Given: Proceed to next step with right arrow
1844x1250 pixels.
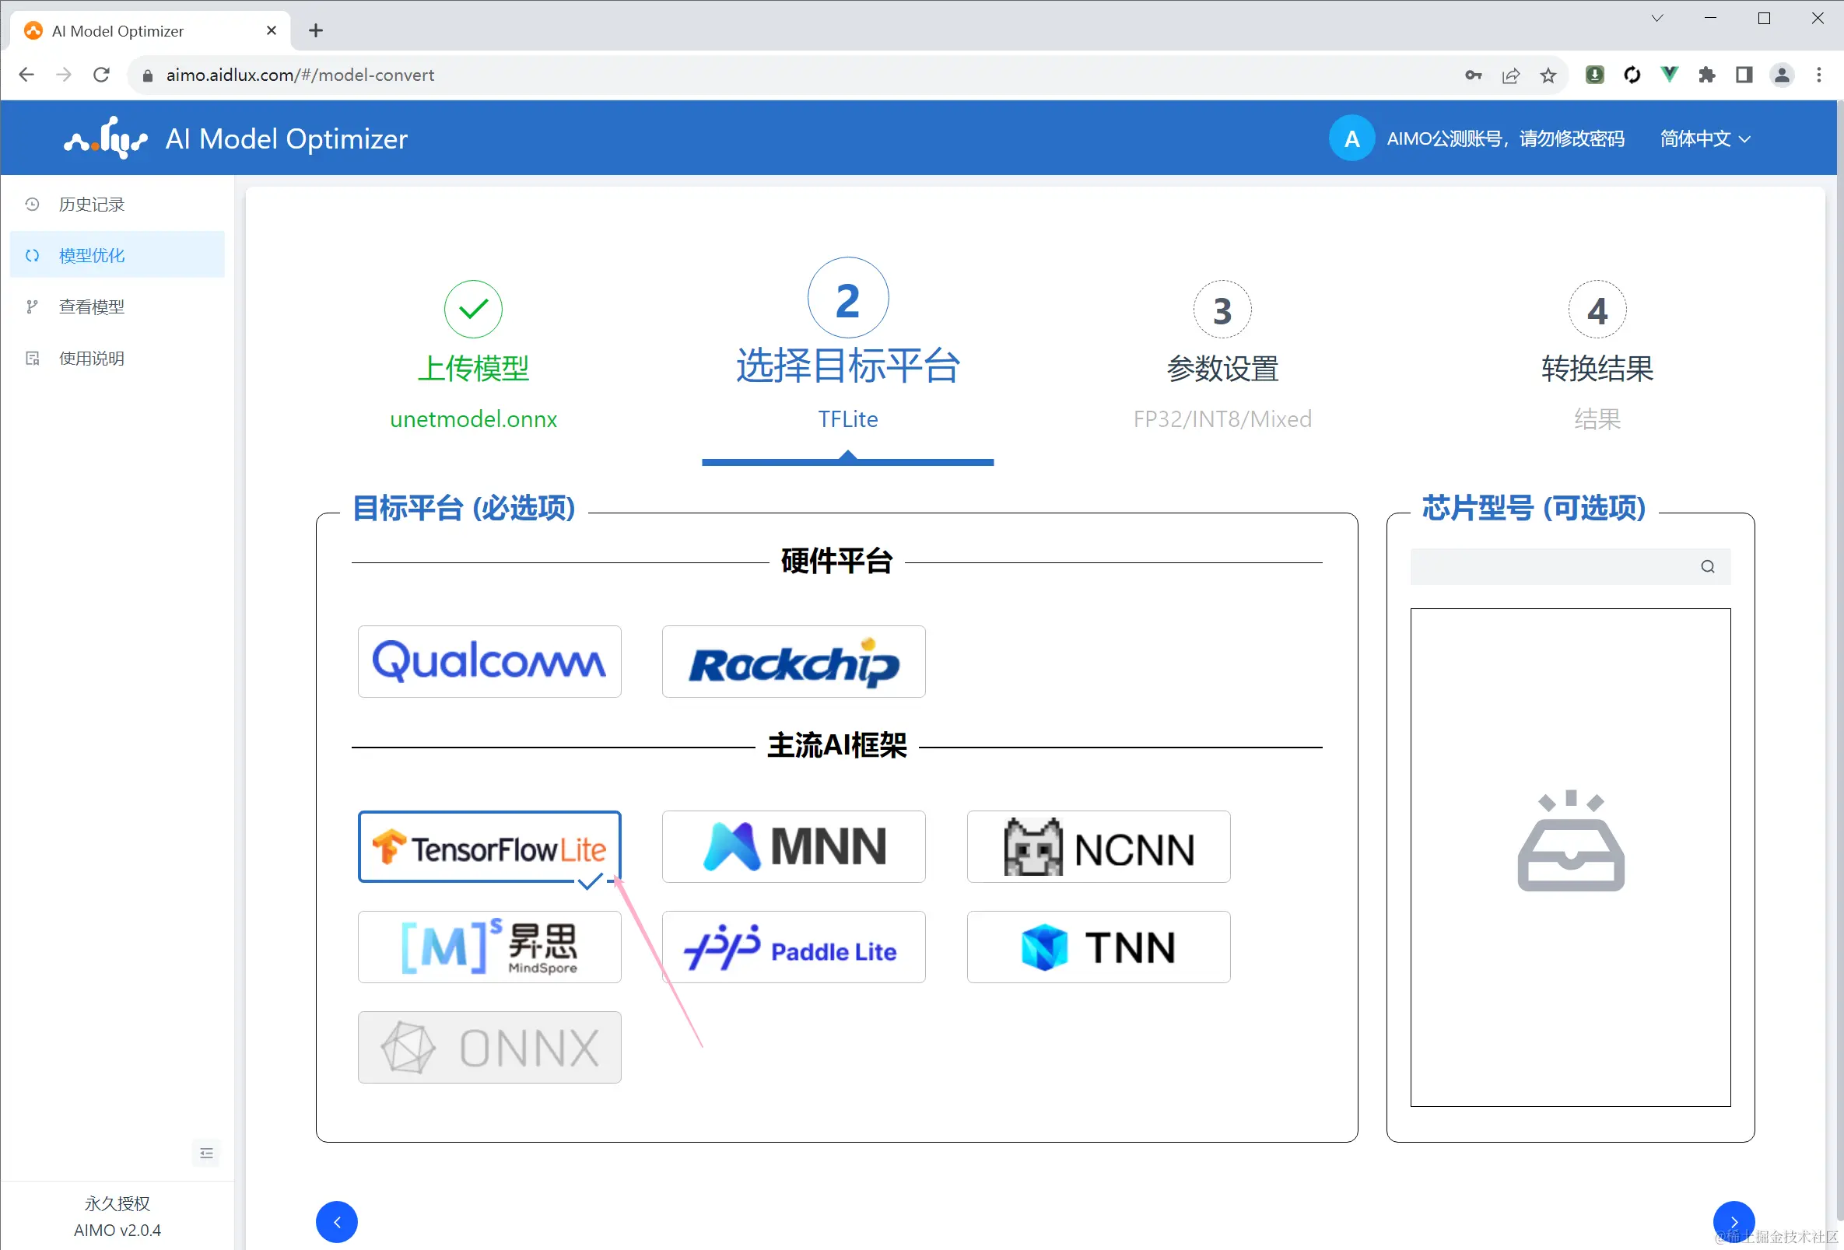Looking at the screenshot, I should (x=1733, y=1221).
